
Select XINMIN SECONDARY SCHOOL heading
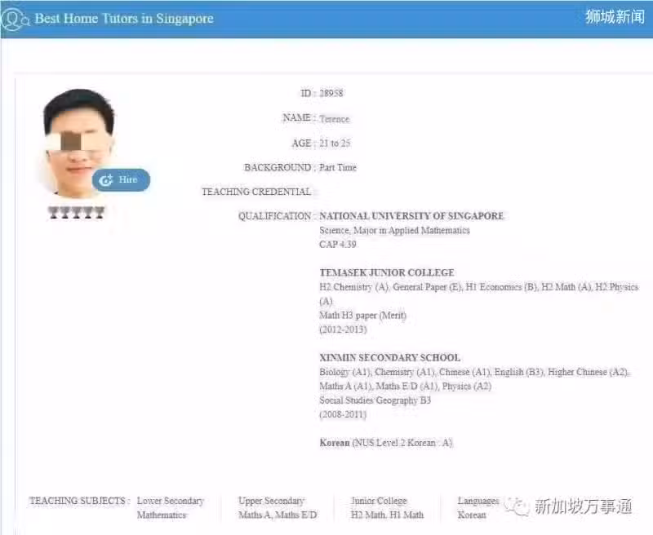390,357
